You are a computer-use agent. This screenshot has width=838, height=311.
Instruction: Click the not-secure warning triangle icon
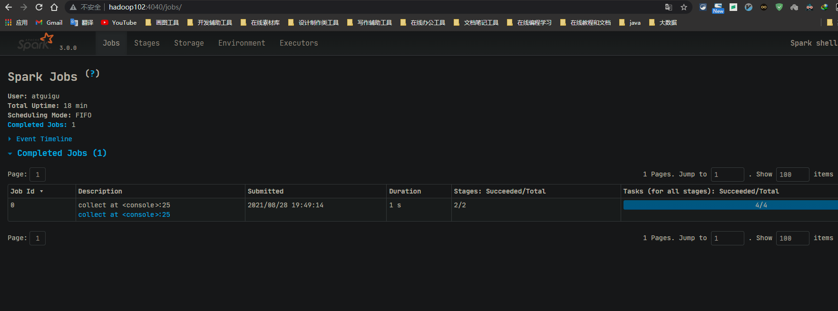(73, 7)
